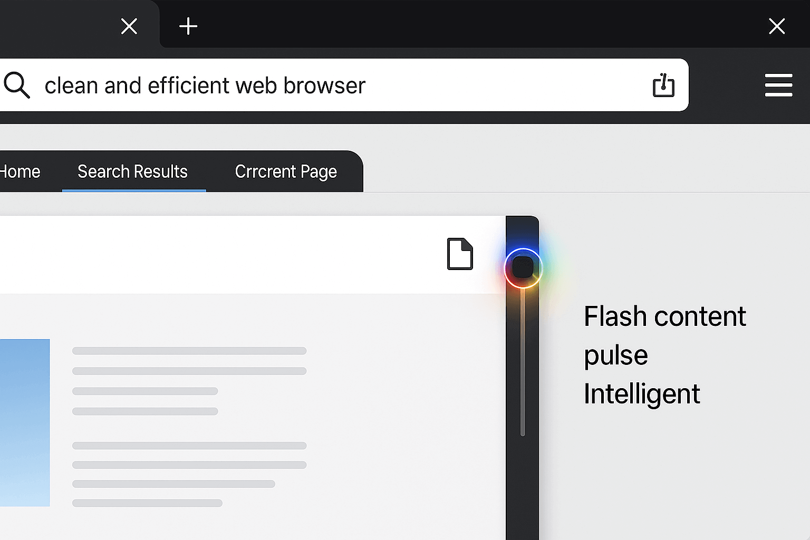
Task: Click the pulse label
Action: point(615,355)
